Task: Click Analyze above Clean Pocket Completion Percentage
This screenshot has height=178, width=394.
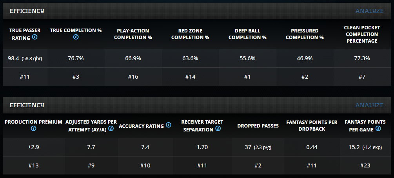Action: (x=369, y=11)
